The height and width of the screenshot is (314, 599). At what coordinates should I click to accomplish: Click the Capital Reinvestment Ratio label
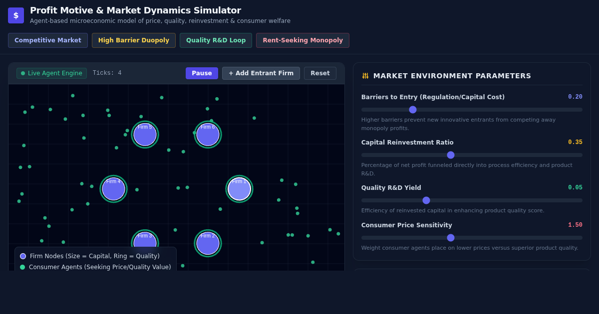point(407,143)
